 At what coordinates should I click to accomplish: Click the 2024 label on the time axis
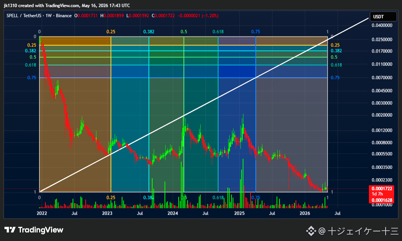(173, 213)
